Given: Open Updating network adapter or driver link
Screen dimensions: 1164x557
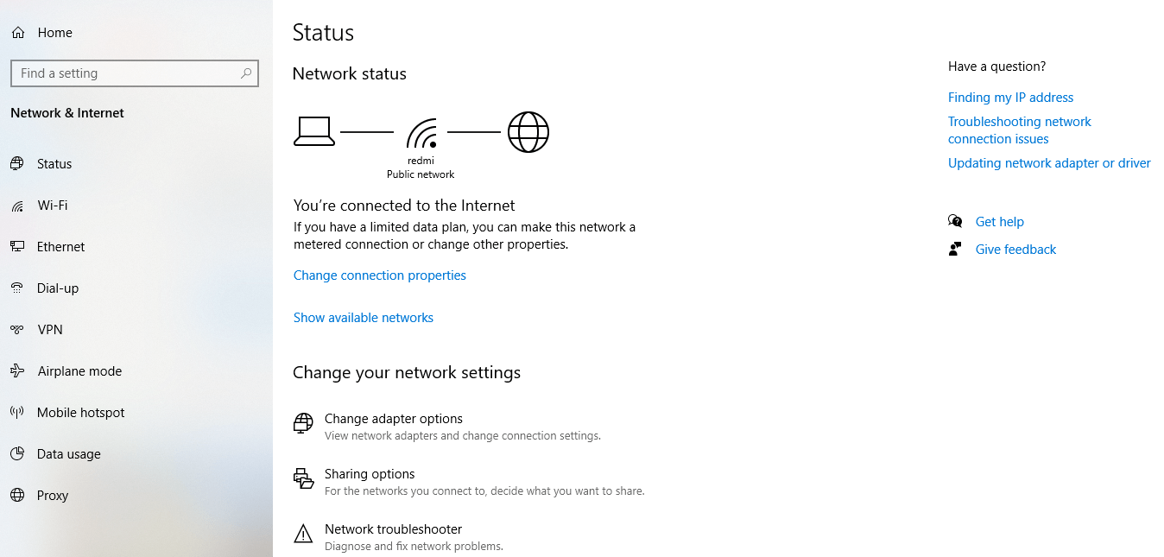Looking at the screenshot, I should coord(1048,163).
